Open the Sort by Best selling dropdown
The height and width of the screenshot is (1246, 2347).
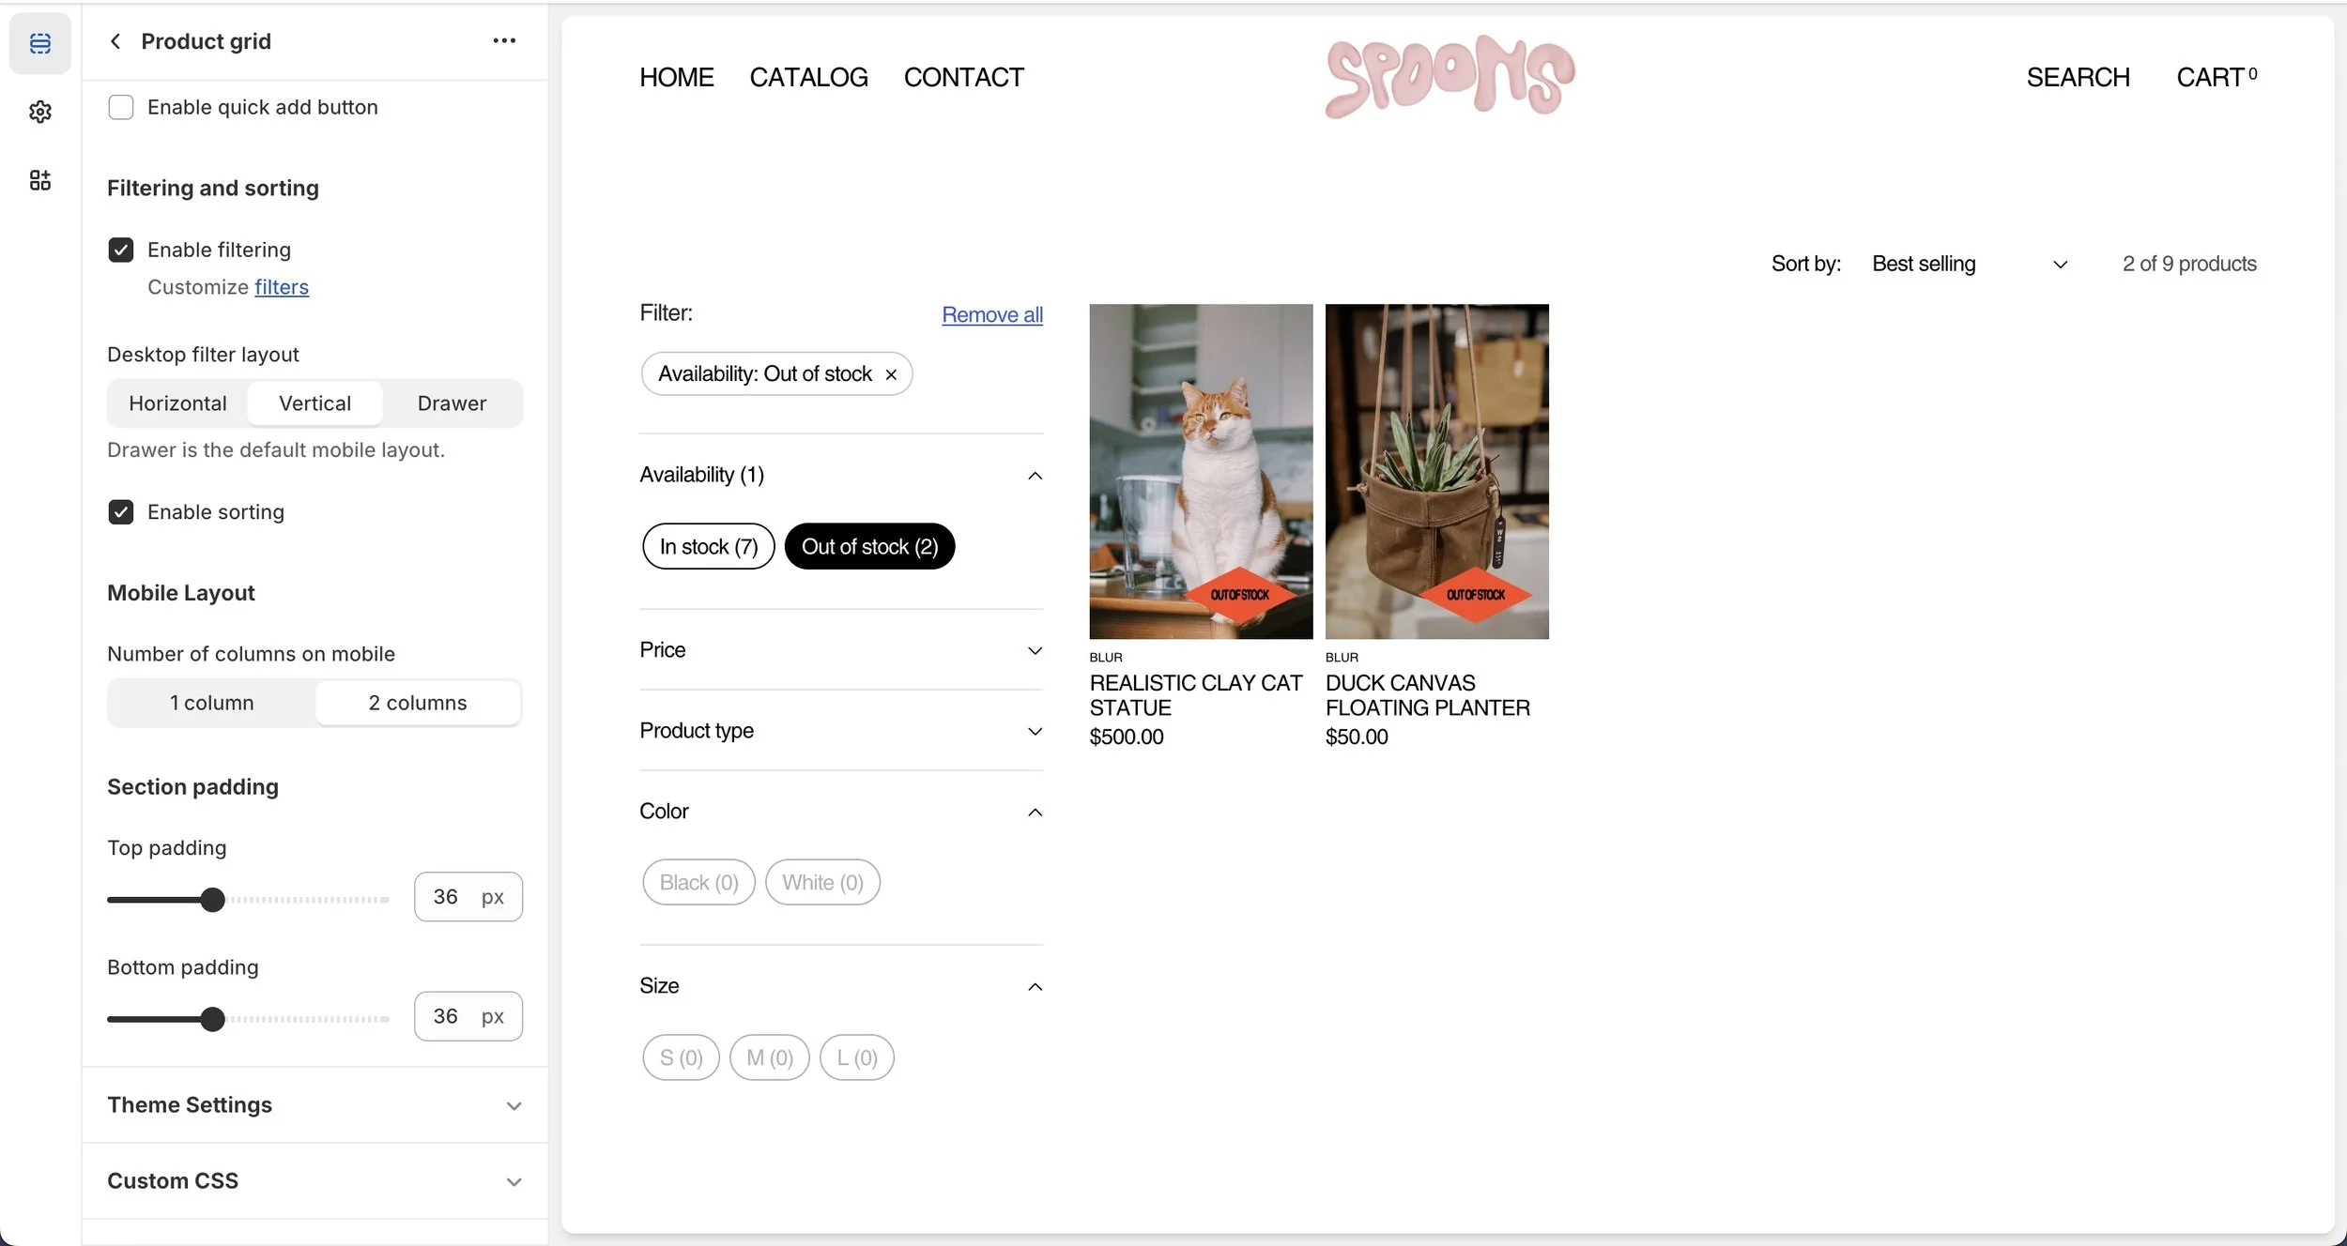(1970, 264)
